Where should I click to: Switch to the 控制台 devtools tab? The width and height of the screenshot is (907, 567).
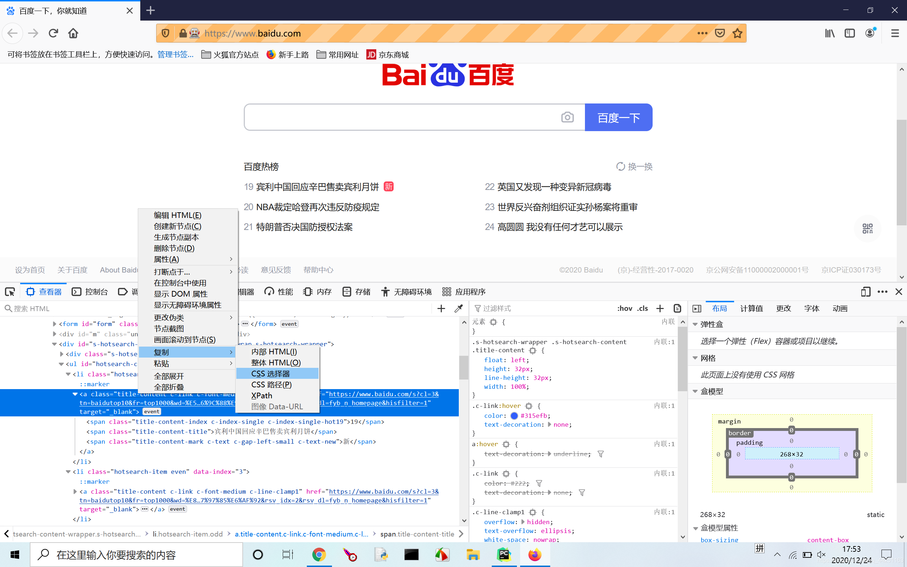pyautogui.click(x=90, y=292)
